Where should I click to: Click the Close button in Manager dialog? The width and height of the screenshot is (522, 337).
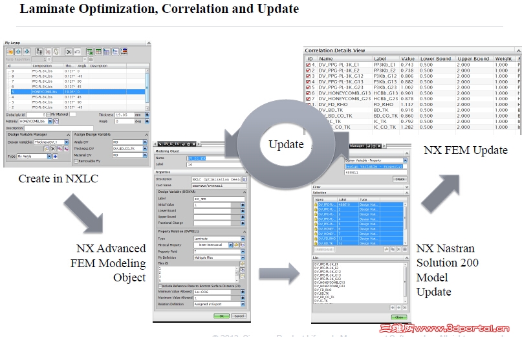[399, 317]
